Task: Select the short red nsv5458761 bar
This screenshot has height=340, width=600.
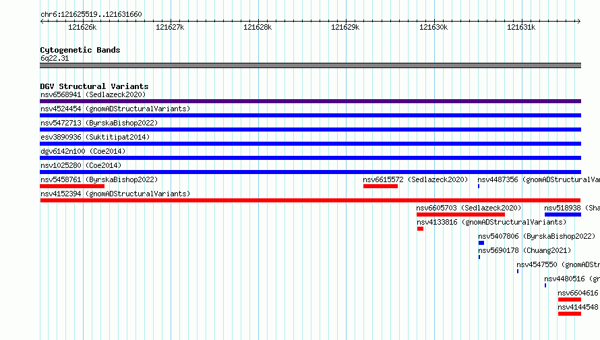Action: coord(72,186)
